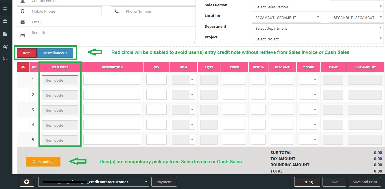
Task: Click the bar chart icon in sidebar
Action: pyautogui.click(x=5, y=59)
